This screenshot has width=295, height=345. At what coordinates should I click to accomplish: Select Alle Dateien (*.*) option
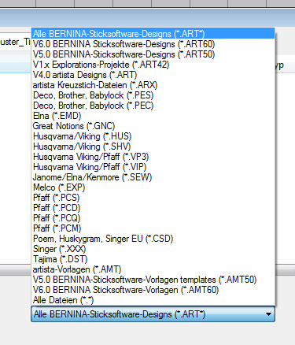tap(153, 300)
